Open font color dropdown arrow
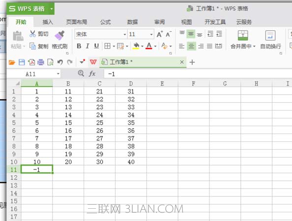This screenshot has height=221, width=292. [x=155, y=46]
